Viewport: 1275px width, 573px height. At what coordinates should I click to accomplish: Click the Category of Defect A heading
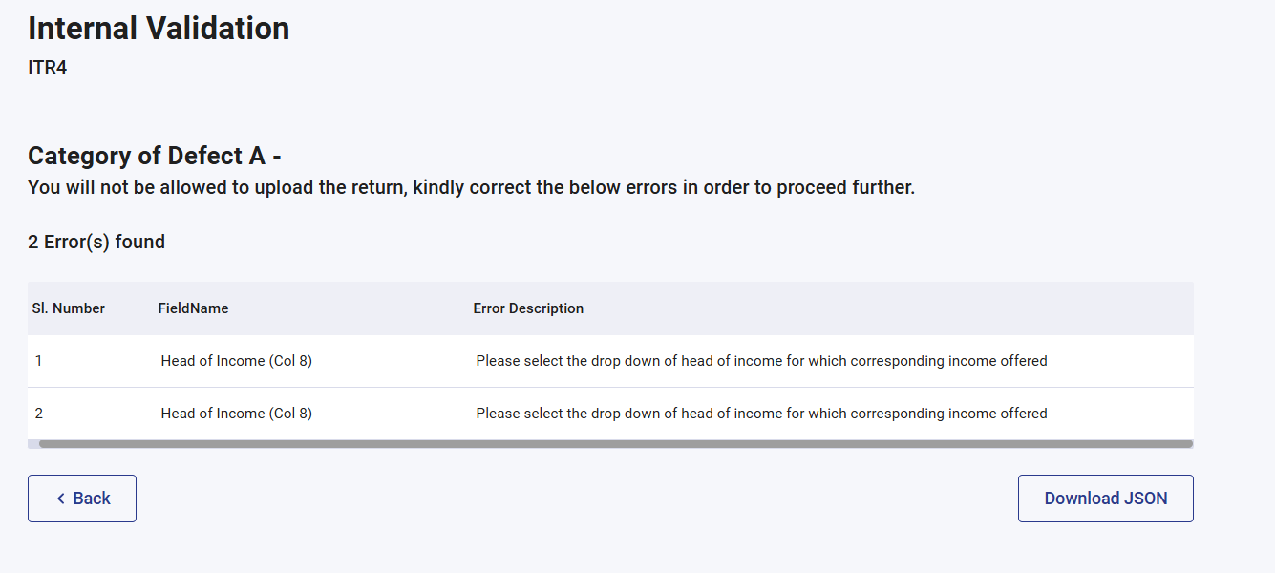pyautogui.click(x=154, y=156)
